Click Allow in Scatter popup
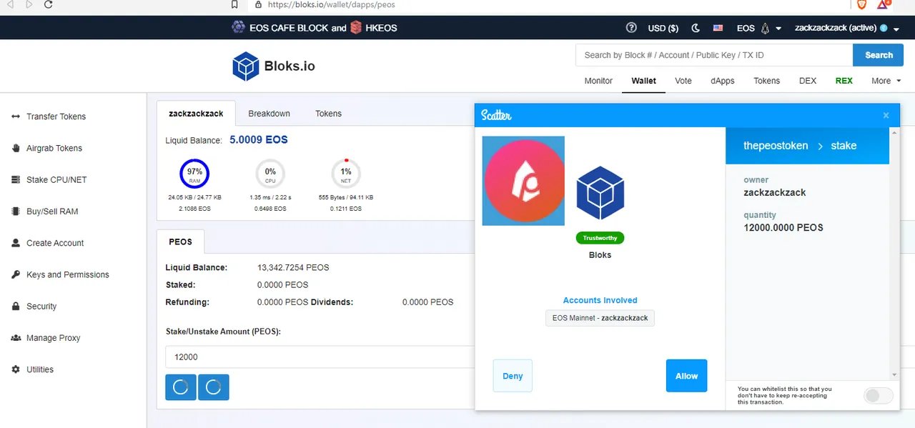915x428 pixels. click(x=686, y=376)
